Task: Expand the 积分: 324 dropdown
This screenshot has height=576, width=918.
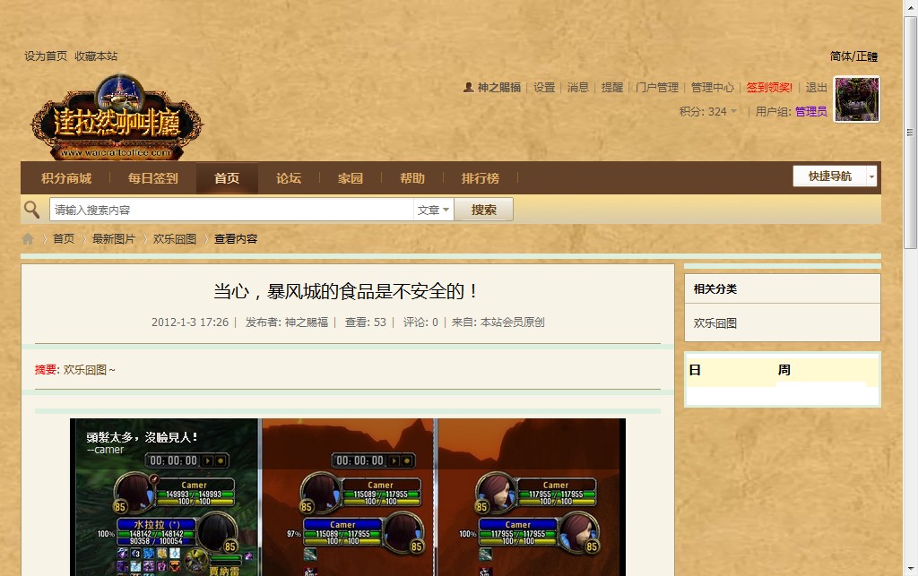Action: (x=708, y=111)
